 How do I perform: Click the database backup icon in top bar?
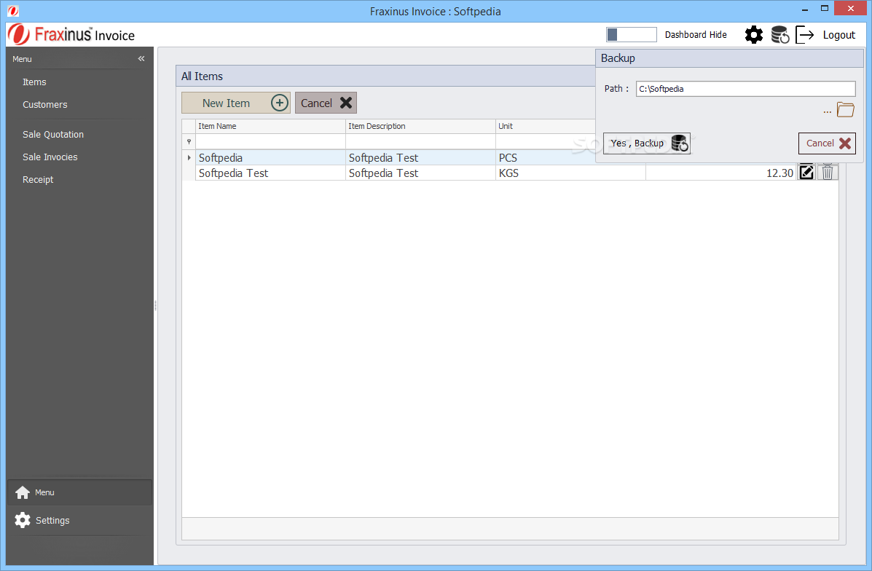pyautogui.click(x=780, y=35)
